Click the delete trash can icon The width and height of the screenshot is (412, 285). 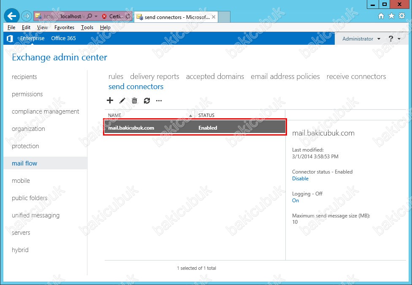[134, 100]
